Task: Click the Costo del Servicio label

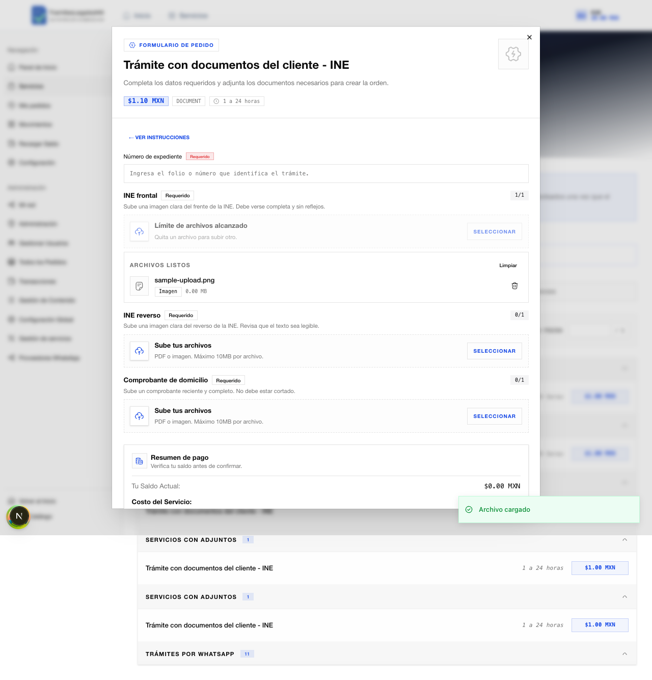Action: pyautogui.click(x=161, y=502)
